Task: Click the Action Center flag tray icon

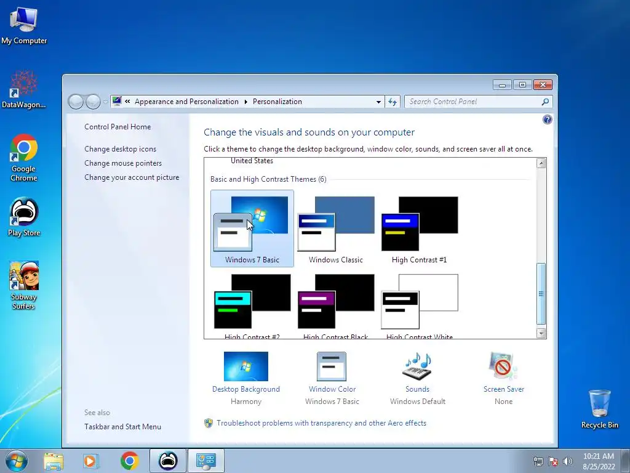Action: click(x=553, y=461)
